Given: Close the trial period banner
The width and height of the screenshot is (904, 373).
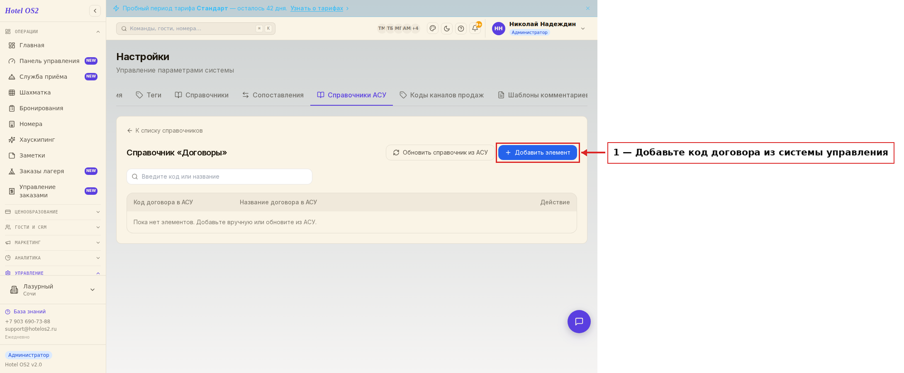Looking at the screenshot, I should tap(588, 8).
